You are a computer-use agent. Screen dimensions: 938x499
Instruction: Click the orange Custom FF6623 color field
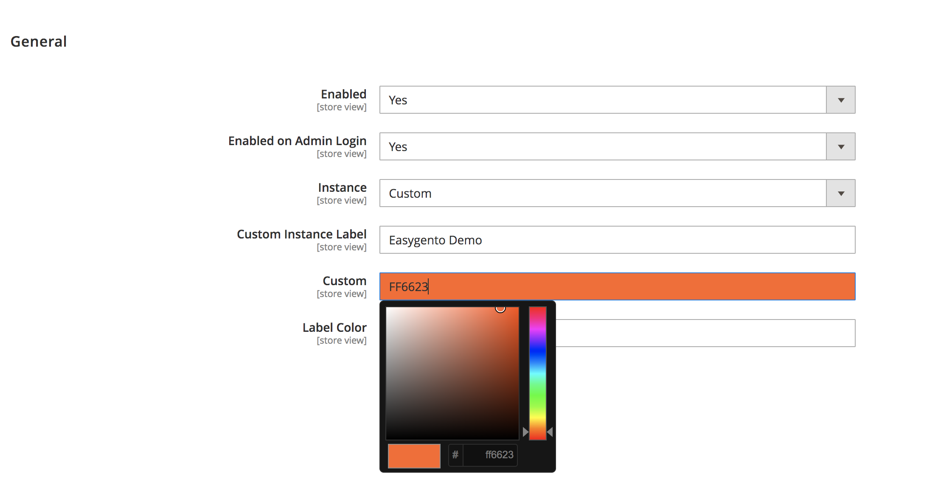[617, 287]
